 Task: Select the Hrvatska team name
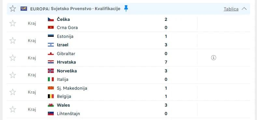66,62
